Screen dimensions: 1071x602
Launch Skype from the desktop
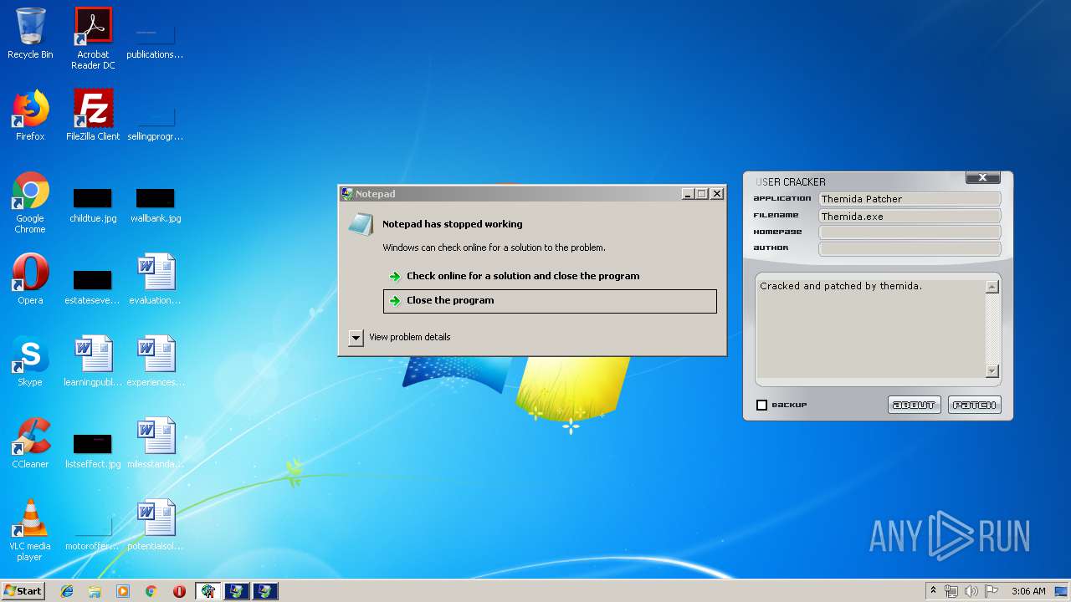coord(30,361)
